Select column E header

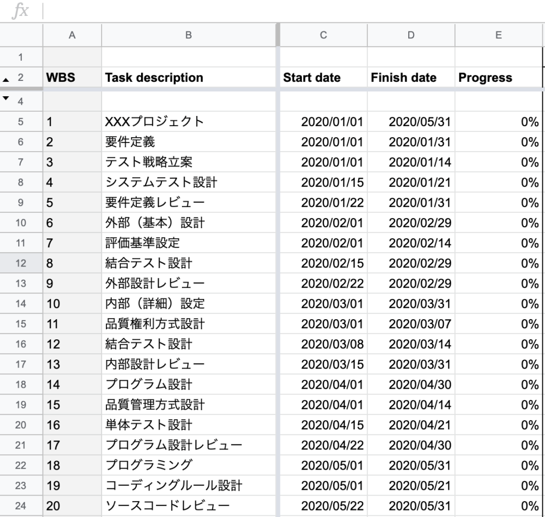tap(498, 35)
